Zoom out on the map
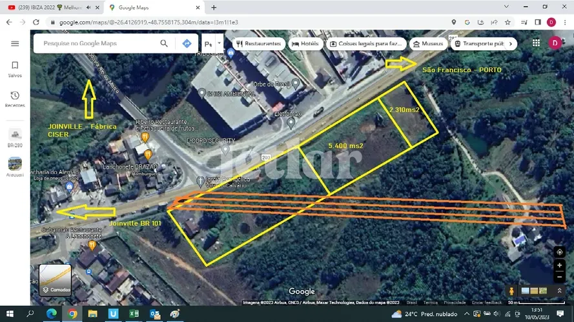Viewport: 574px width, 322px height. 559,276
